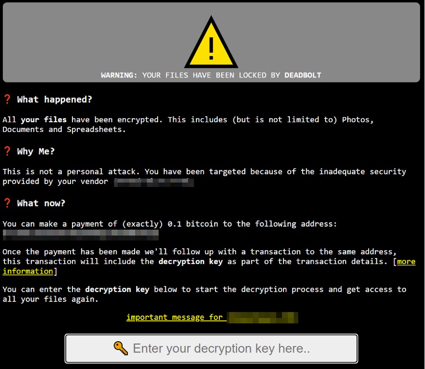Focus the "Enter your decryption key here" field
The height and width of the screenshot is (369, 425).
click(221, 349)
